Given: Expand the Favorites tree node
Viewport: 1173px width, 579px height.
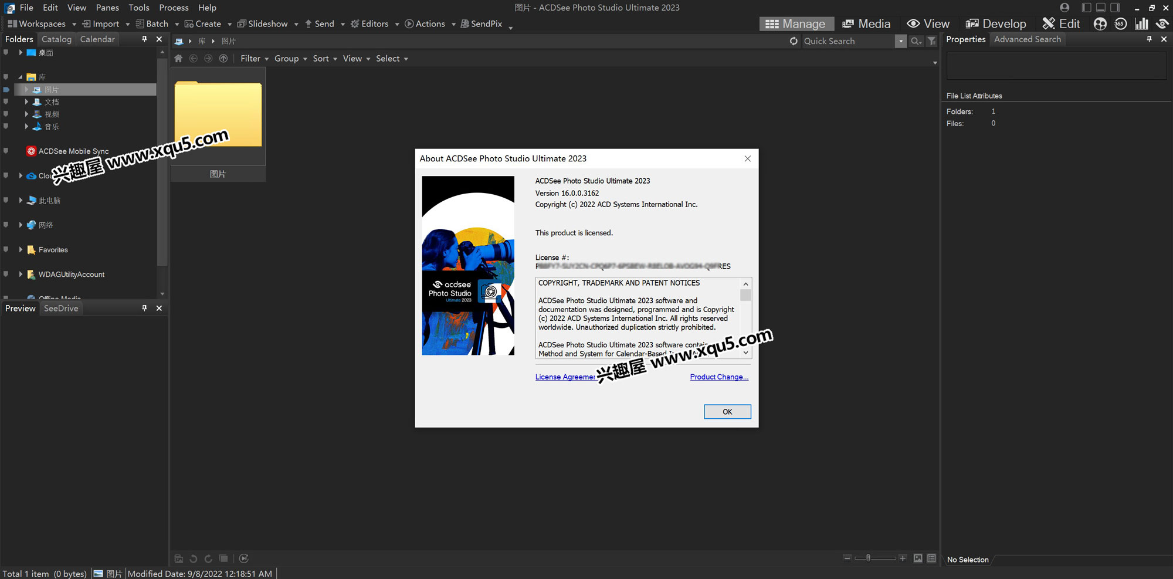Looking at the screenshot, I should click(21, 249).
